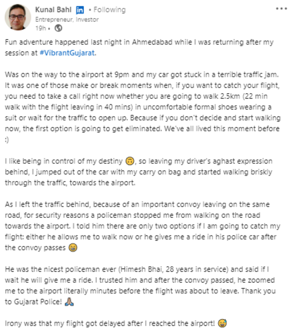The image size is (294, 332).
Task: Click the globe visibility icon
Action: point(58,28)
